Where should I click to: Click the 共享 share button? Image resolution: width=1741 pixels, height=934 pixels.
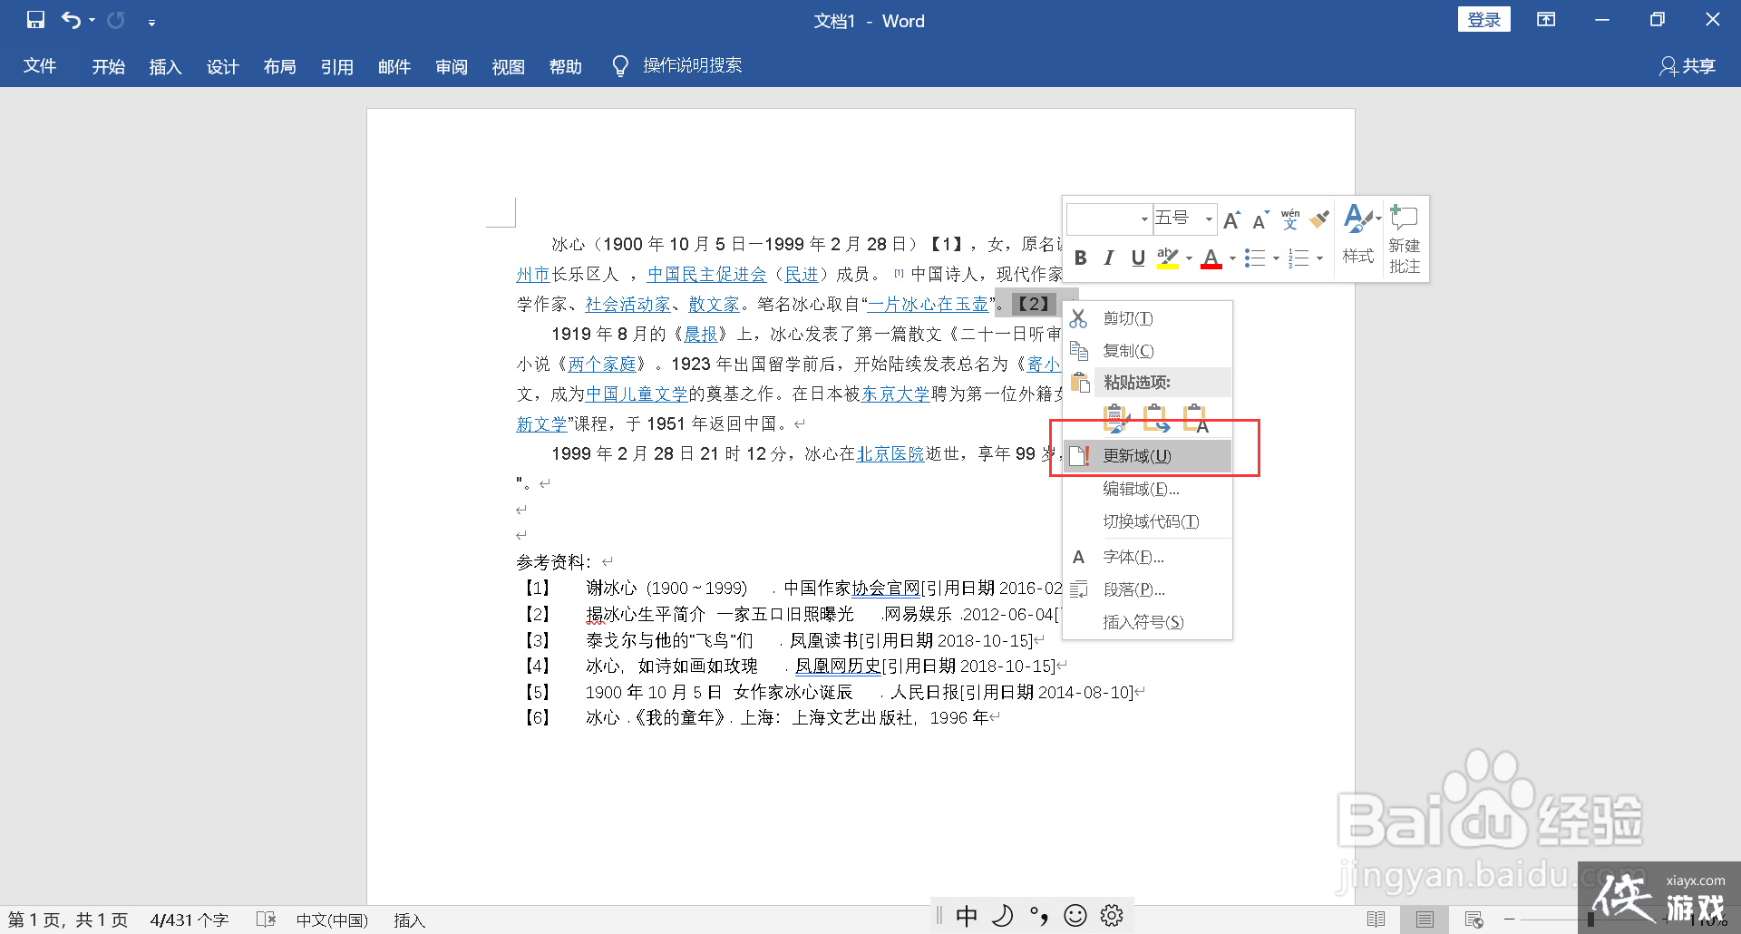(x=1688, y=66)
